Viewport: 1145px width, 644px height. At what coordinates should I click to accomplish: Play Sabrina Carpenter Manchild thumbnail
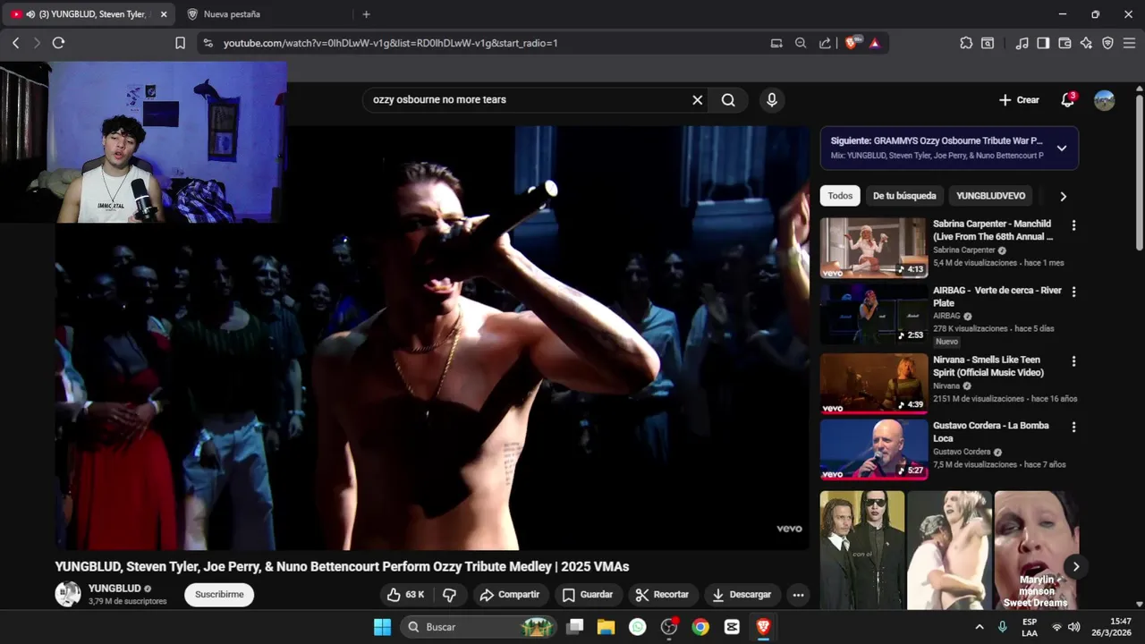click(x=874, y=248)
